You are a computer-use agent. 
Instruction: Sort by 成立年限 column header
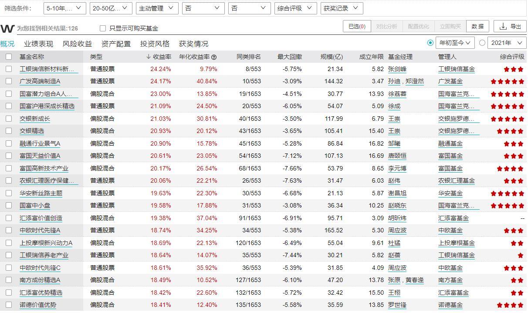pyautogui.click(x=372, y=57)
